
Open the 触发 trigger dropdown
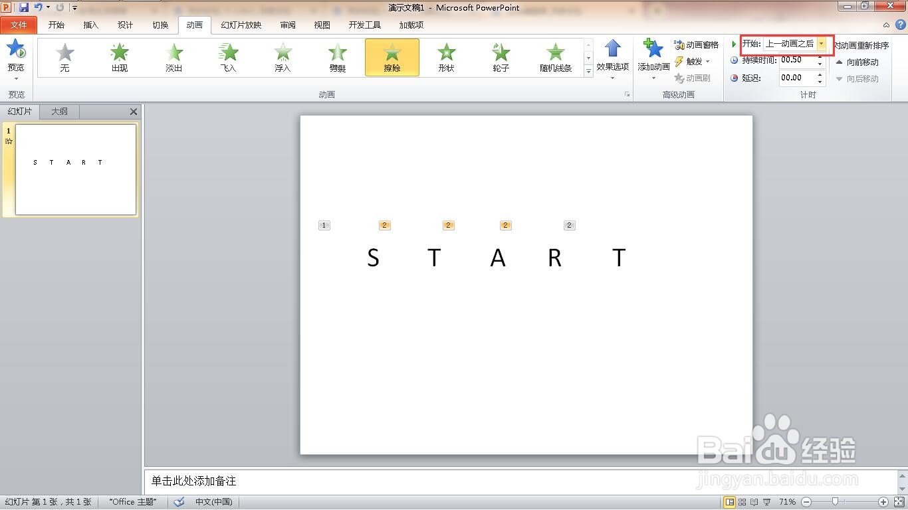692,62
